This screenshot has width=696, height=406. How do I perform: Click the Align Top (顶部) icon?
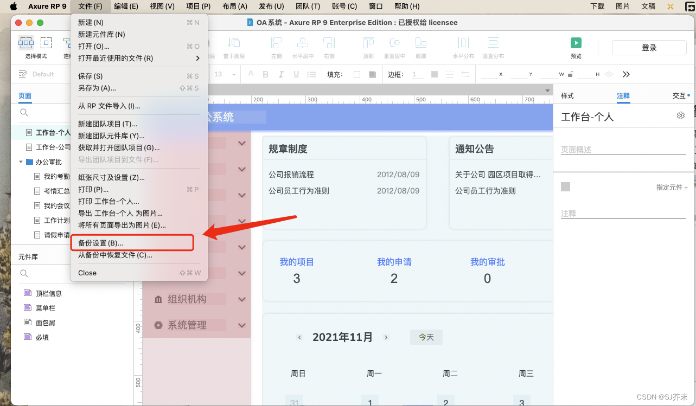[368, 42]
